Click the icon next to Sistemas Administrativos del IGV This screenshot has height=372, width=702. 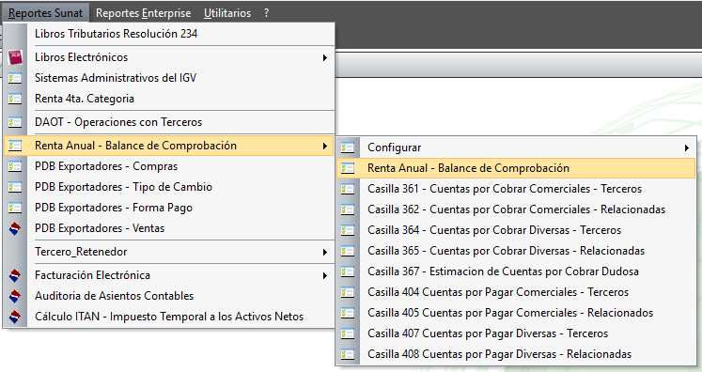[x=15, y=78]
